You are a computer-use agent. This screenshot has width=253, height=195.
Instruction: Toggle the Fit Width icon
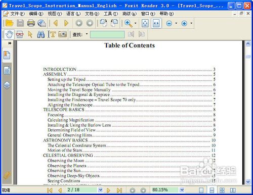pyautogui.click(x=156, y=23)
